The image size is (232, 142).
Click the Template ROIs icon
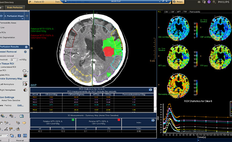25,75
